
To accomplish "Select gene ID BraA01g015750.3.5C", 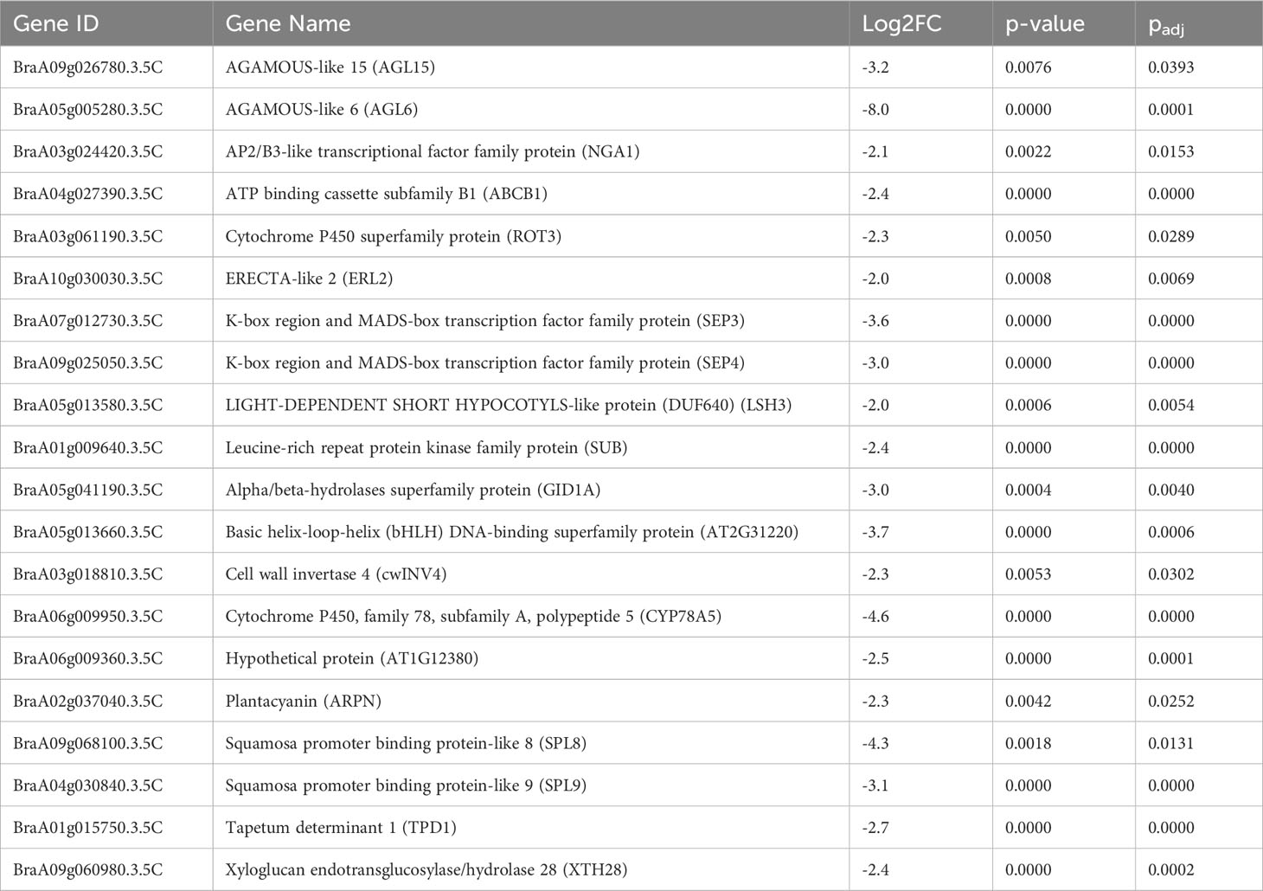I will coord(87,829).
